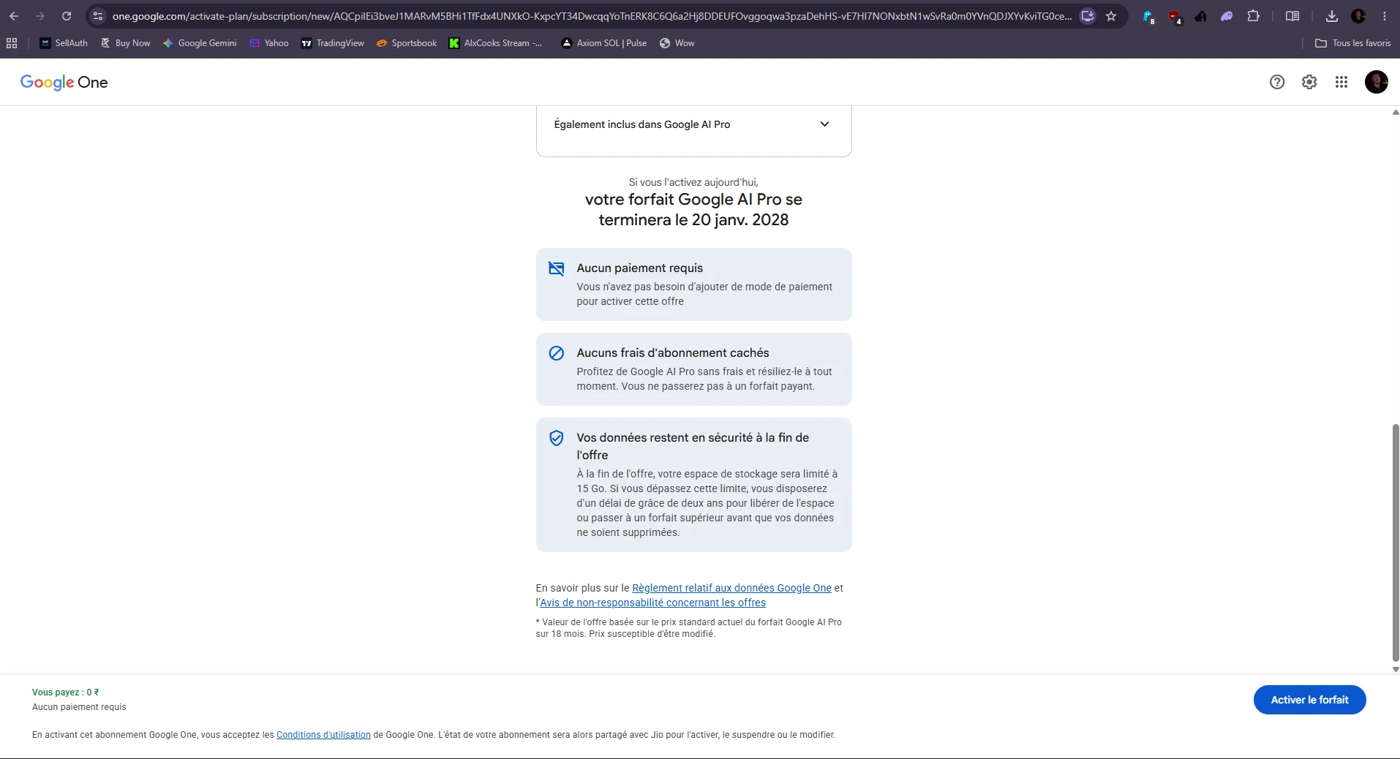Image resolution: width=1400 pixels, height=759 pixels.
Task: Go back to the previous page
Action: click(x=14, y=16)
